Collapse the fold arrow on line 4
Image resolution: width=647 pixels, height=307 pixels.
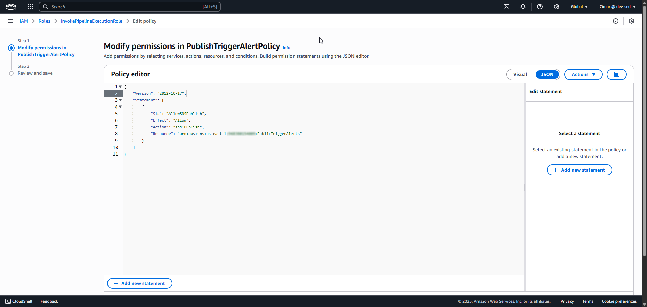(x=120, y=107)
